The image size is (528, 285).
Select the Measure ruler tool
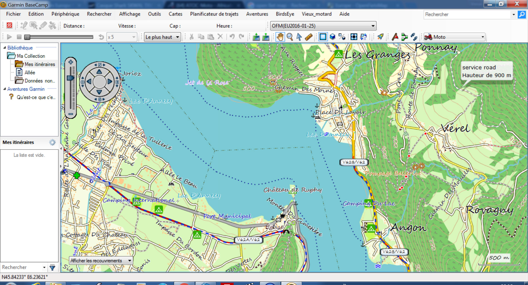pos(309,37)
